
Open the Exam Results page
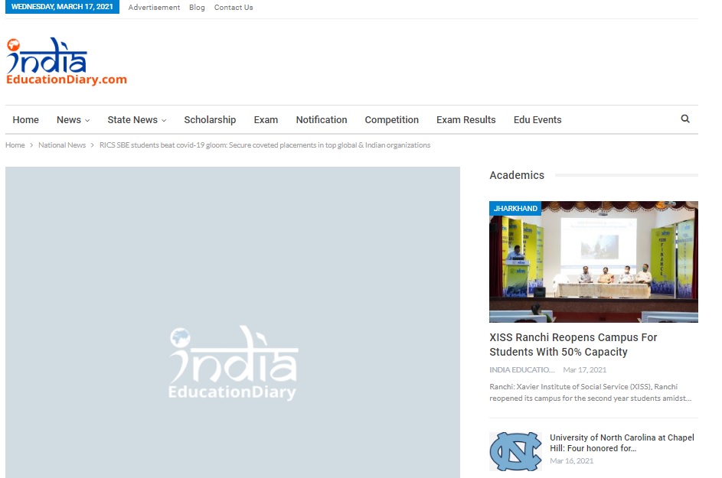point(466,120)
